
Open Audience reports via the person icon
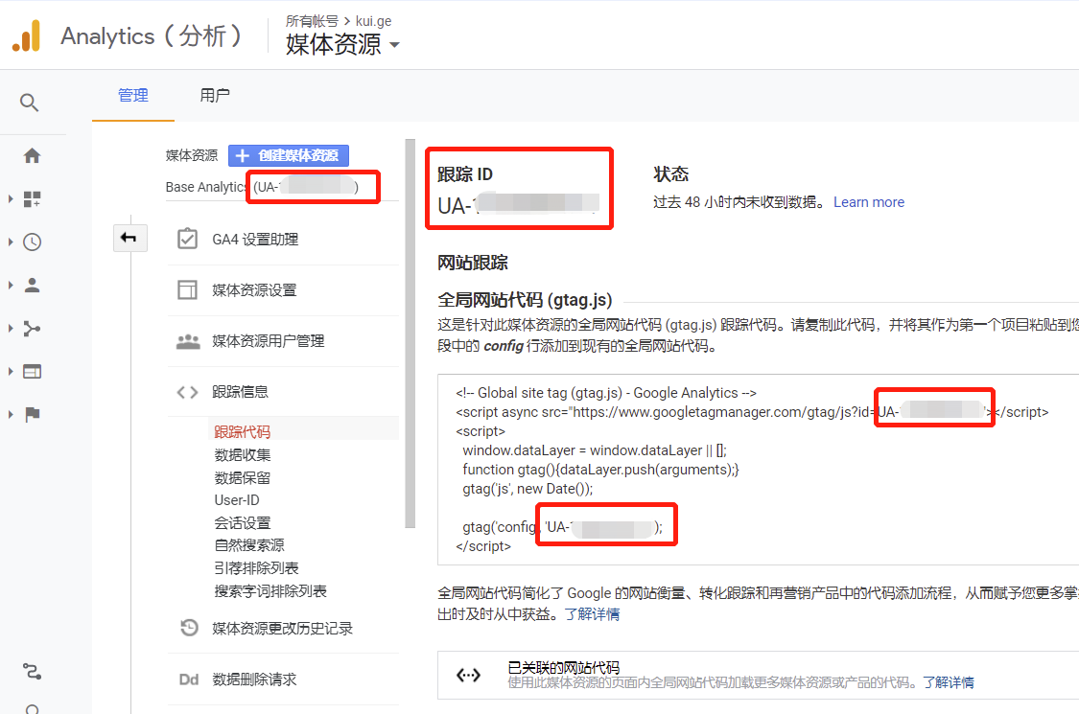point(32,285)
